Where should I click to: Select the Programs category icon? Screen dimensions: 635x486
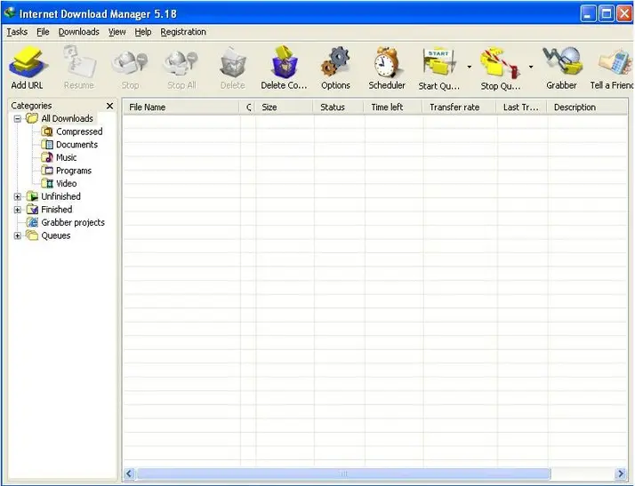click(x=47, y=171)
